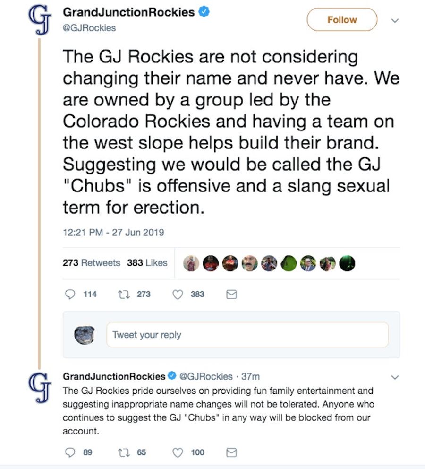Image resolution: width=425 pixels, height=469 pixels.
Task: Retweet the main tweet with 273 retweets
Action: click(x=124, y=295)
